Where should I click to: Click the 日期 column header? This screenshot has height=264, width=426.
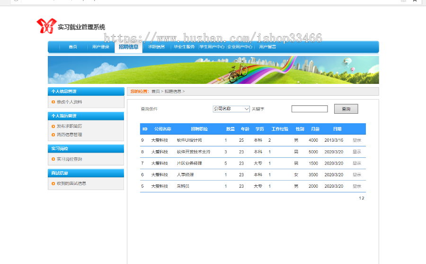coord(337,129)
